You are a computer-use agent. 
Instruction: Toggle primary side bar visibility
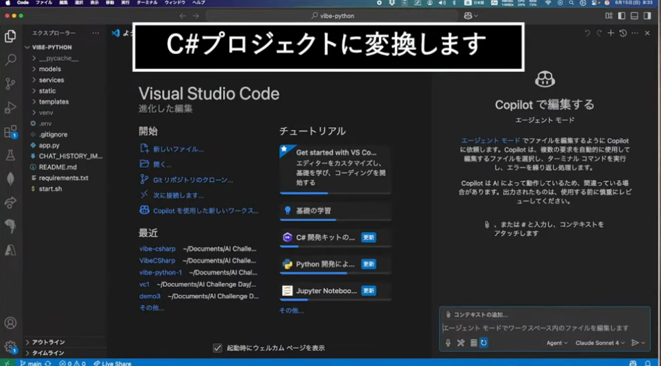[x=621, y=16]
